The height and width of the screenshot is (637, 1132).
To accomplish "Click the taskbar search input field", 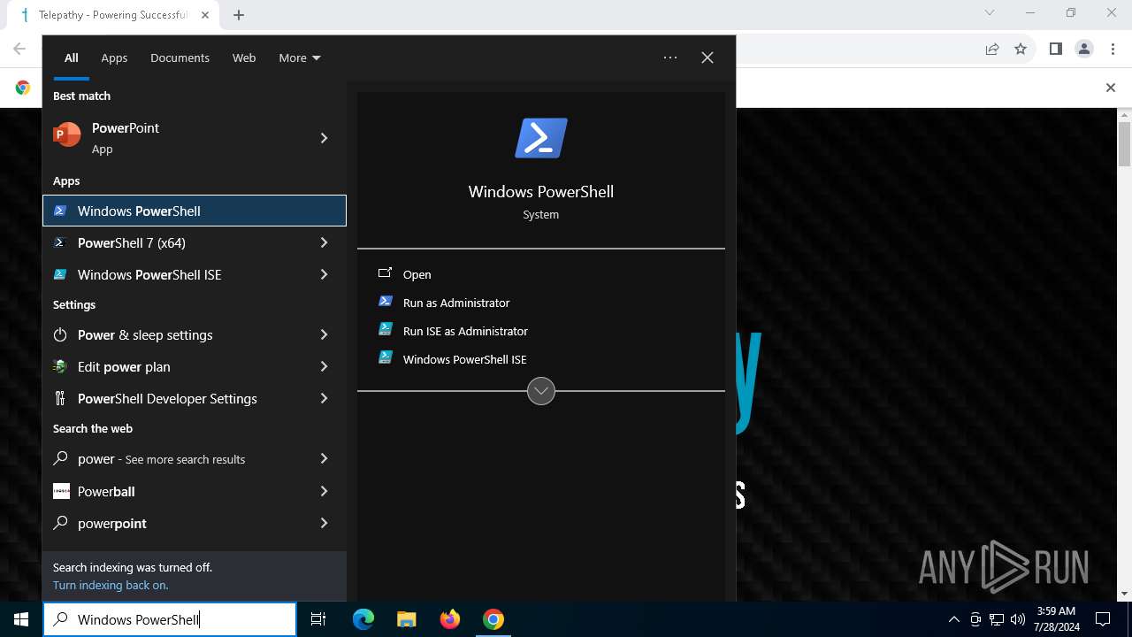I will tap(170, 619).
